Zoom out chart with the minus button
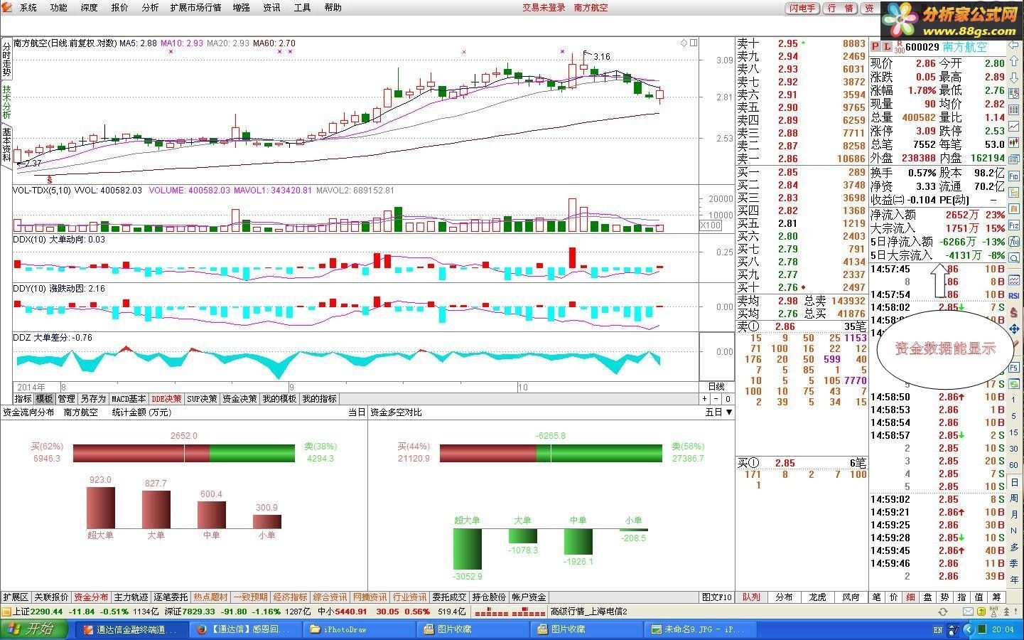The width and height of the screenshot is (1024, 640). pyautogui.click(x=716, y=399)
